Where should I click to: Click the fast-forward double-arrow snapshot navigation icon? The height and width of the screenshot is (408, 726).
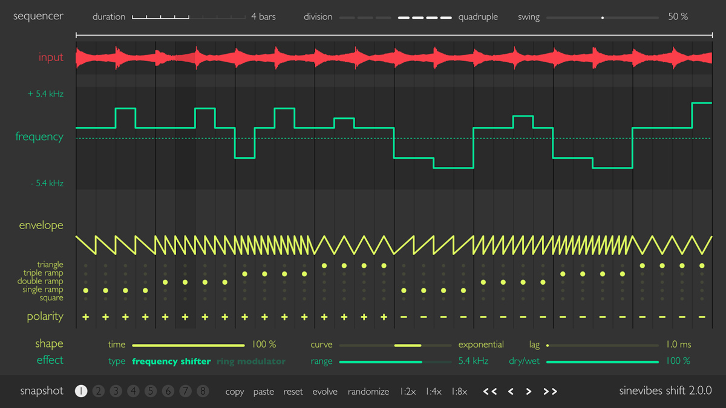(551, 391)
